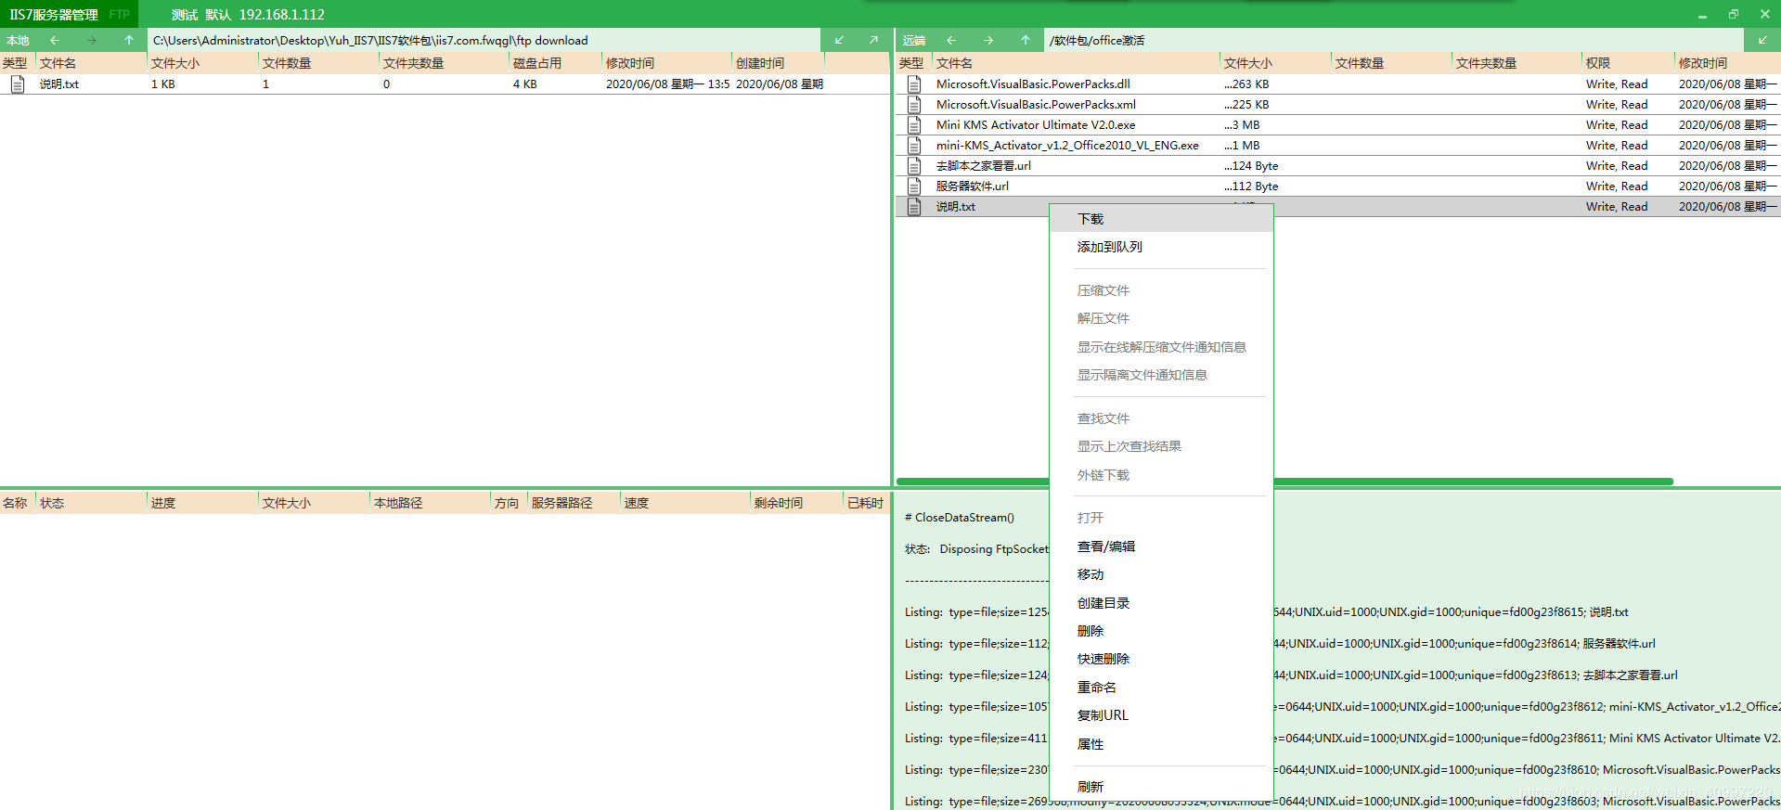Choose 复制URL in the context menu
Image resolution: width=1781 pixels, height=810 pixels.
pos(1161,715)
